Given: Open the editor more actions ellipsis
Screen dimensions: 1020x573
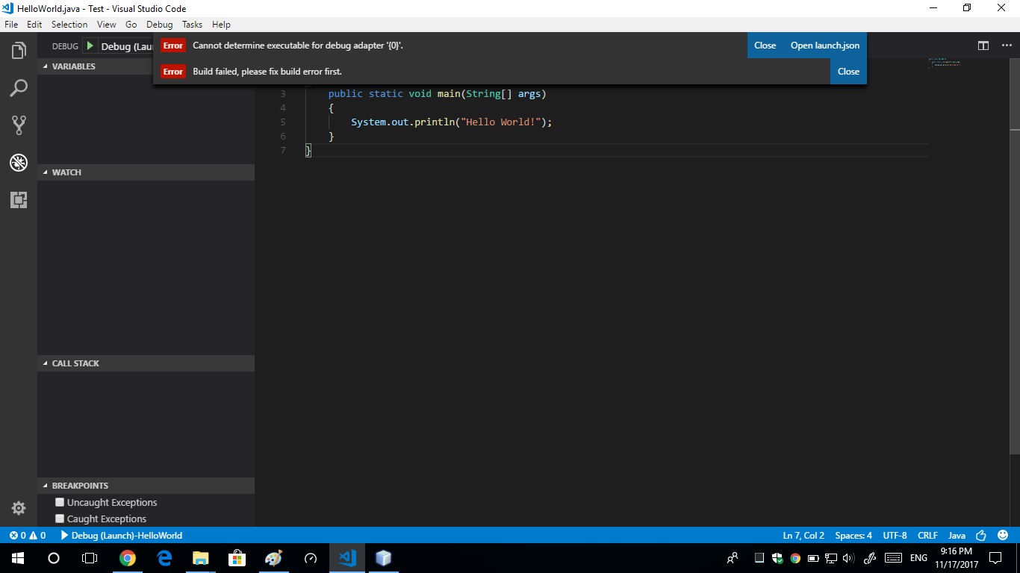Looking at the screenshot, I should point(1007,46).
